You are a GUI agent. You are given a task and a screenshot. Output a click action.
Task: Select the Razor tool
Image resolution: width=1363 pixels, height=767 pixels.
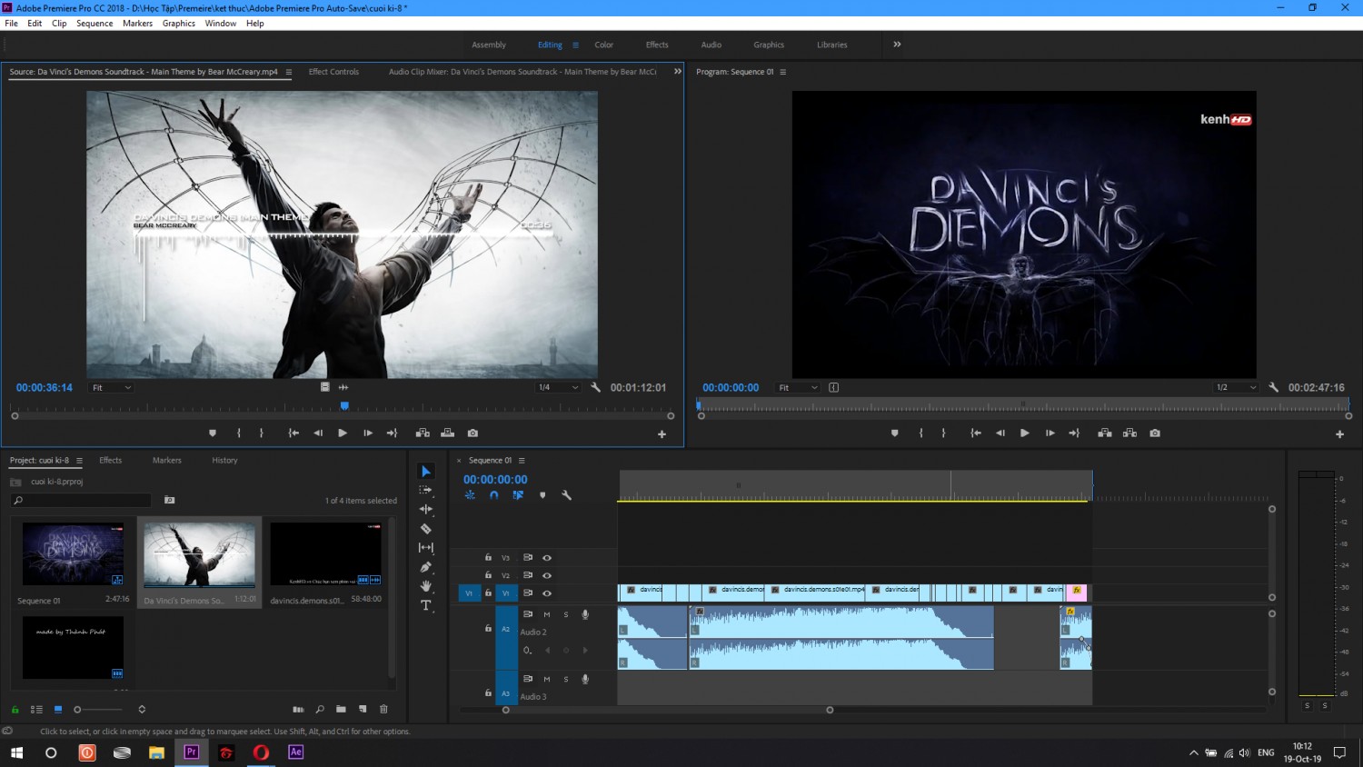(425, 528)
